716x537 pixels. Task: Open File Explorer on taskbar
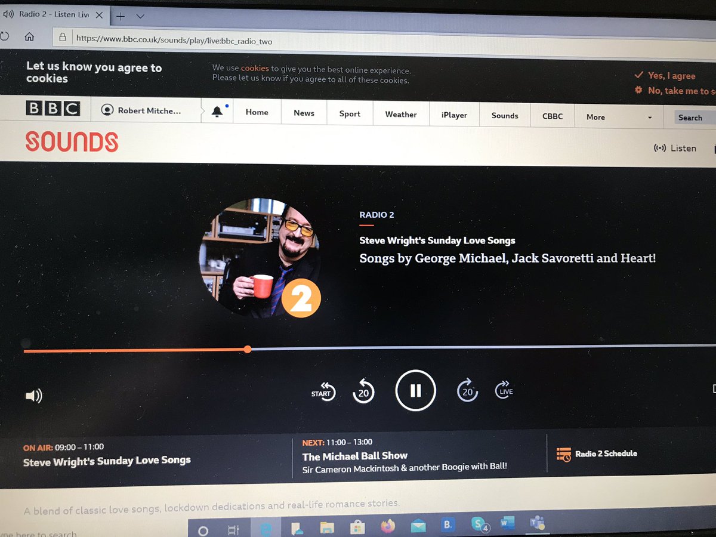326,527
